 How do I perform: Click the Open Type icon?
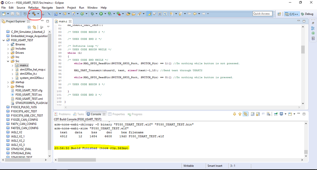128,14
